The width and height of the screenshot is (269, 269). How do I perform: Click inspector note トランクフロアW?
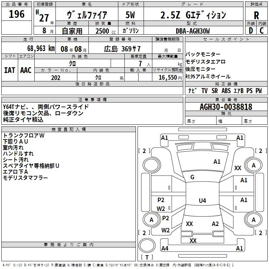[24, 136]
